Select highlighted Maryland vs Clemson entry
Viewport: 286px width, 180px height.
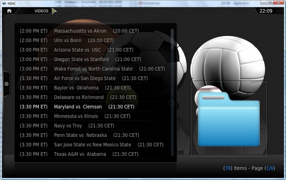pos(93,107)
